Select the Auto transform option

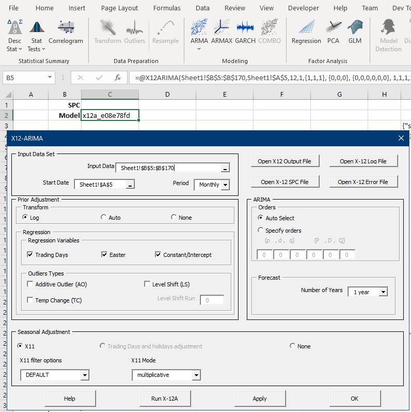tap(103, 217)
